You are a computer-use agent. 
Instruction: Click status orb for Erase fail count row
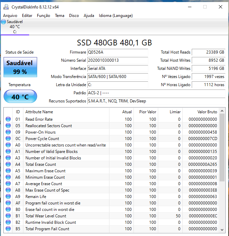8,209
